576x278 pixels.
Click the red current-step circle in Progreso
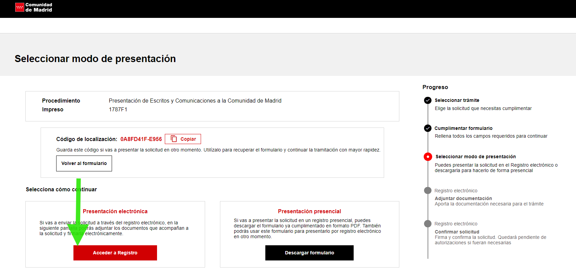point(428,157)
